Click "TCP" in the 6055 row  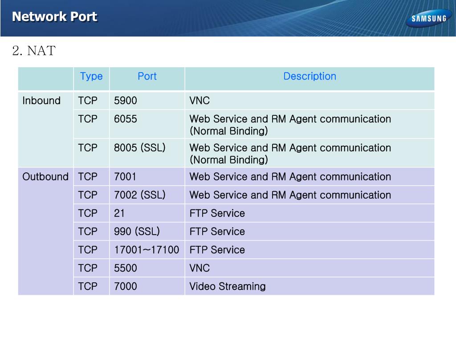click(88, 119)
